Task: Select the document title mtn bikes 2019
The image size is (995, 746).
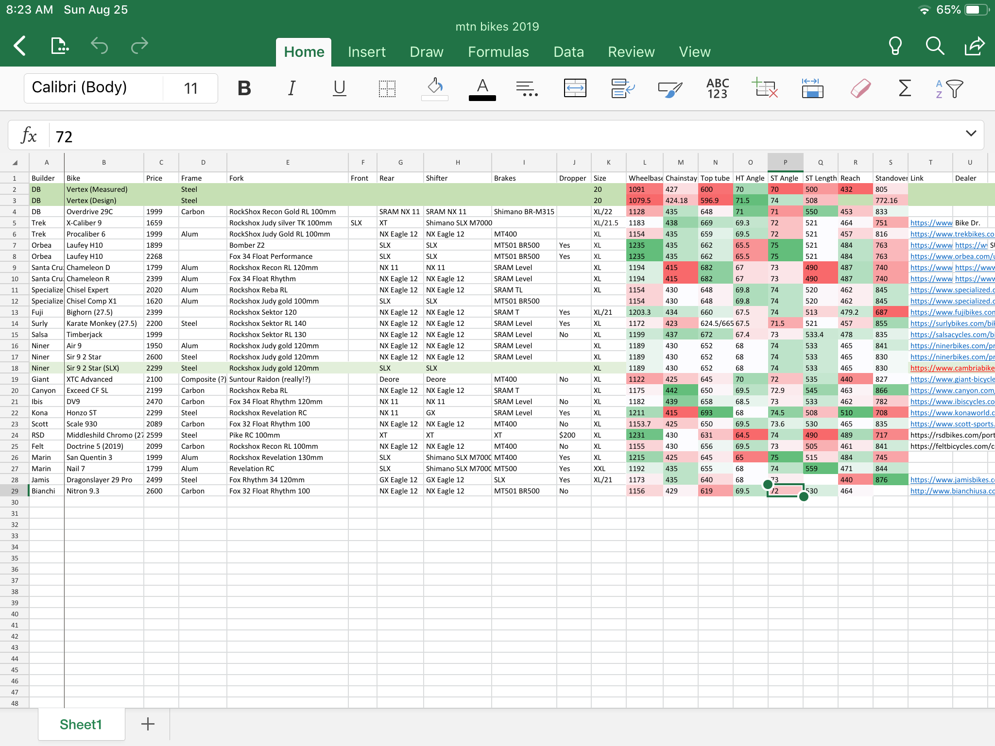Action: 497,27
